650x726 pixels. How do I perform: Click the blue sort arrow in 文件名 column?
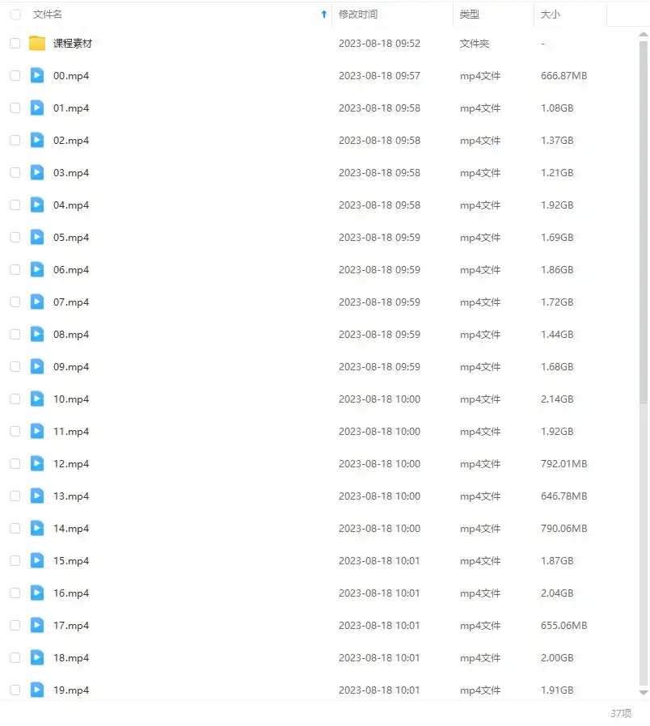[x=324, y=15]
